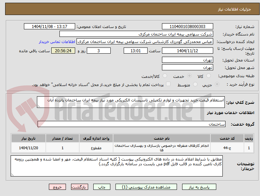Select the متوسط purchase type radio
The width and height of the screenshot is (260, 196).
point(195,84)
